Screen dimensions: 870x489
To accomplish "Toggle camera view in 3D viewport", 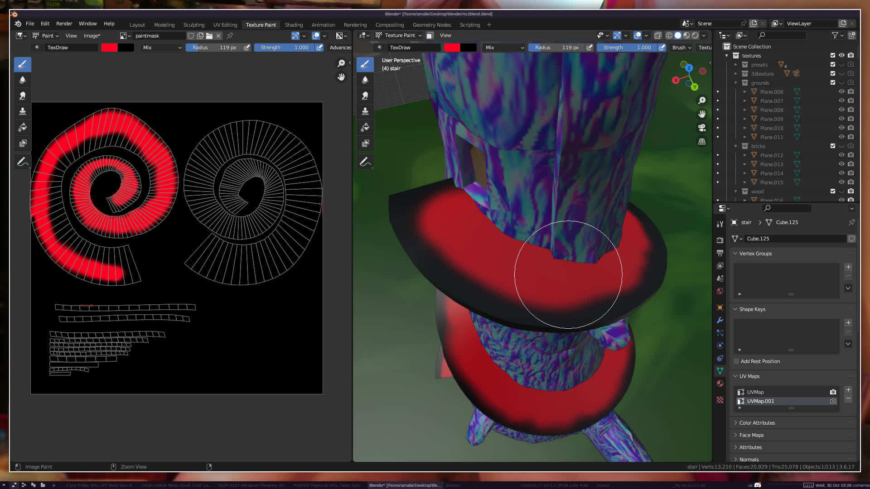I will tap(702, 128).
